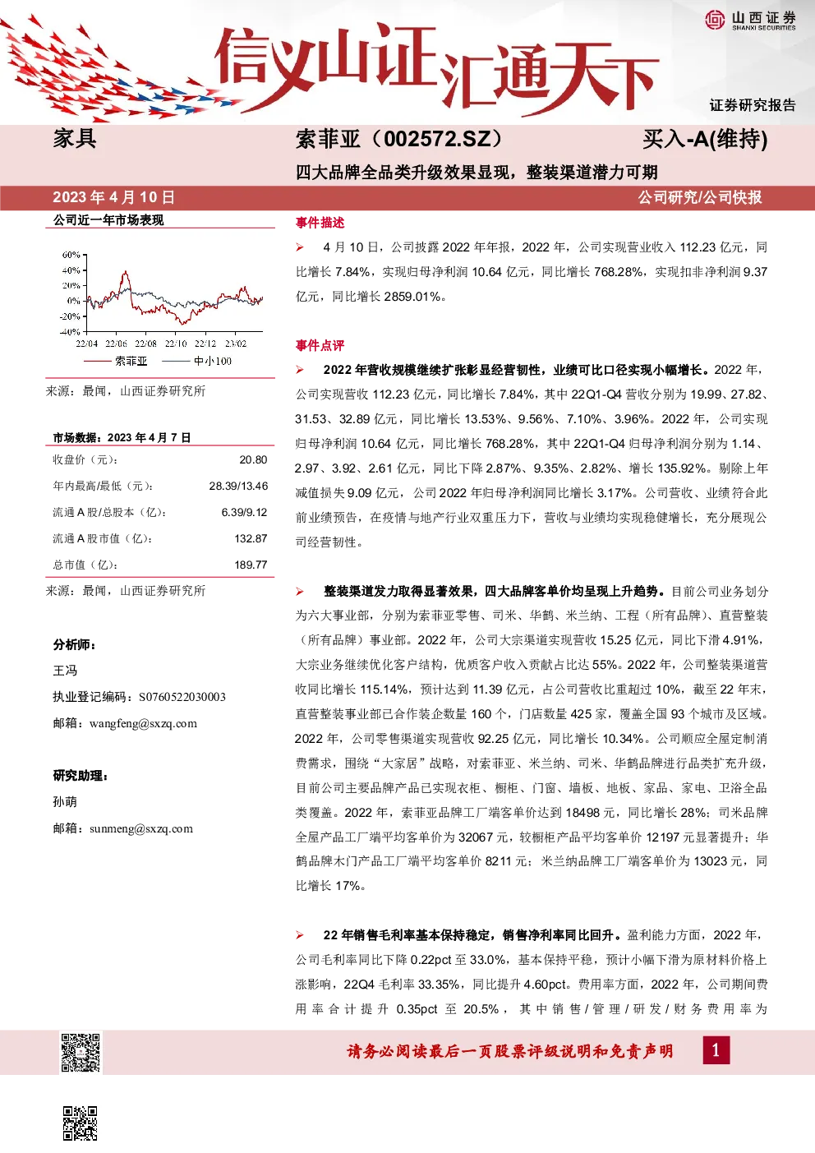815x1153 pixels.
Task: Click email wangfeng@sxzq.com
Action: point(143,723)
